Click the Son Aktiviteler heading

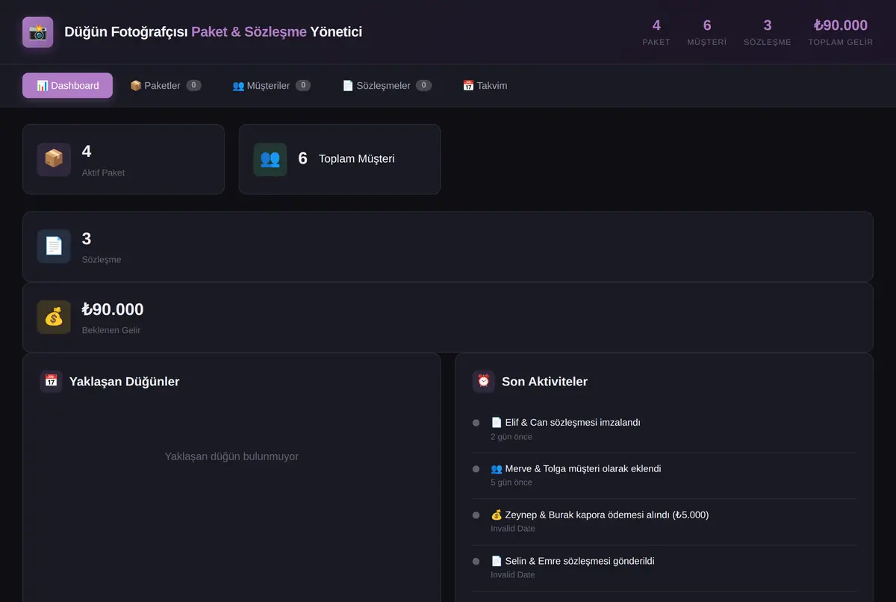(544, 382)
